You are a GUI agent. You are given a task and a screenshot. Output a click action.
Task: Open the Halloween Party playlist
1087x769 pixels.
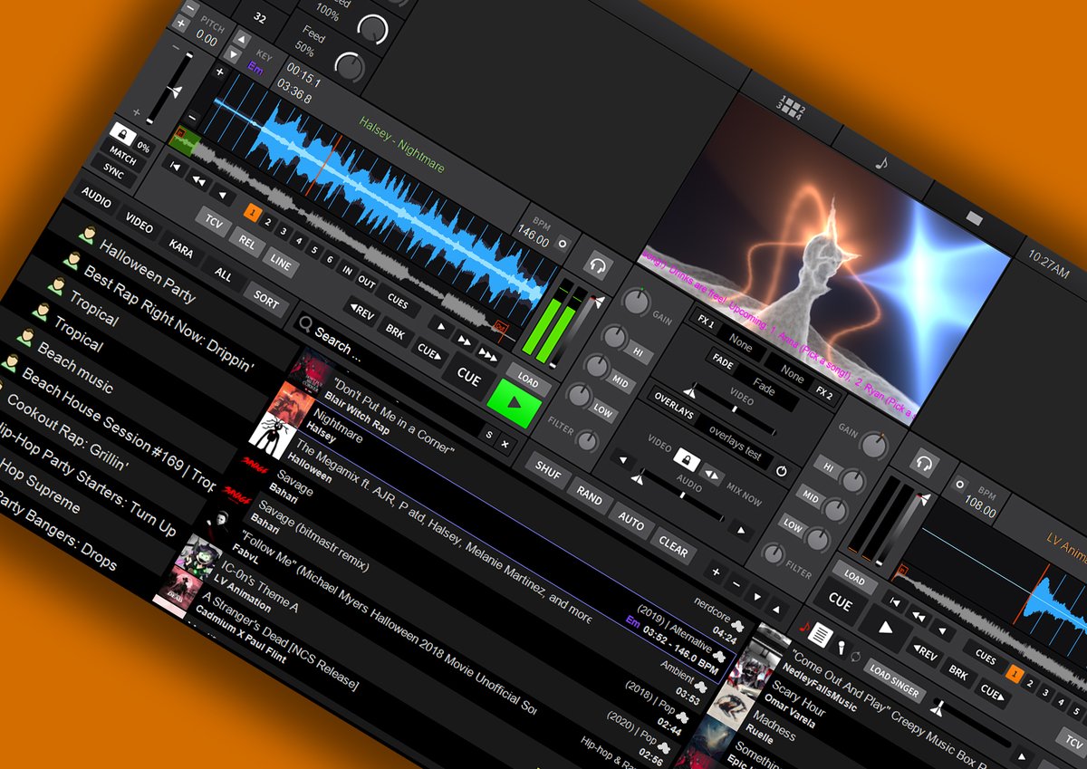[148, 271]
